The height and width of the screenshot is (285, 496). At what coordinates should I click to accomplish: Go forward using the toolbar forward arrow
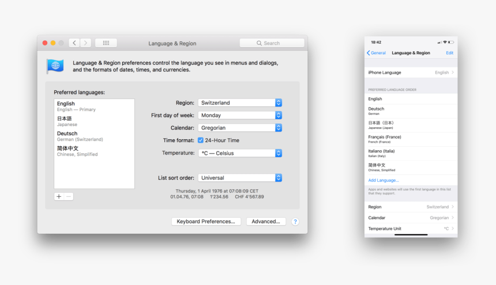click(85, 43)
